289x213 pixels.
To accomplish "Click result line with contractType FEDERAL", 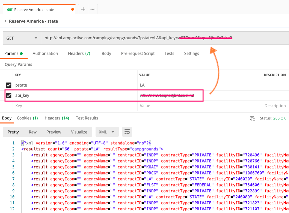I will pyautogui.click(x=160, y=185).
